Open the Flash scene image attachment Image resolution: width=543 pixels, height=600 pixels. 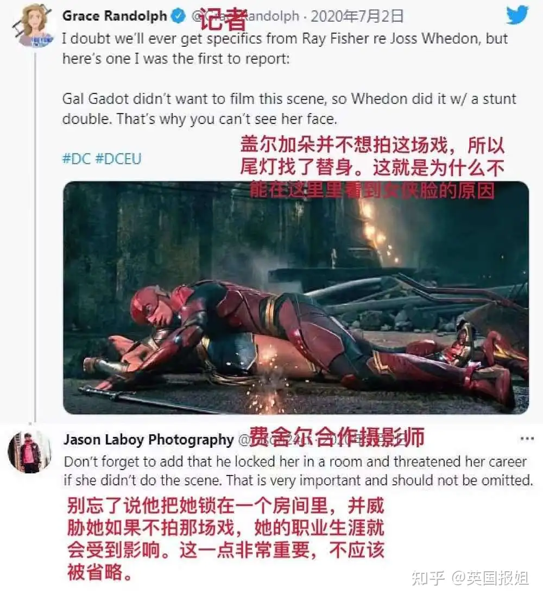pyautogui.click(x=296, y=298)
